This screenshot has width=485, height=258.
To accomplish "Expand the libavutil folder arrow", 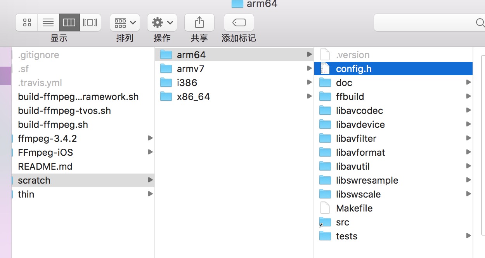I will pos(468,166).
